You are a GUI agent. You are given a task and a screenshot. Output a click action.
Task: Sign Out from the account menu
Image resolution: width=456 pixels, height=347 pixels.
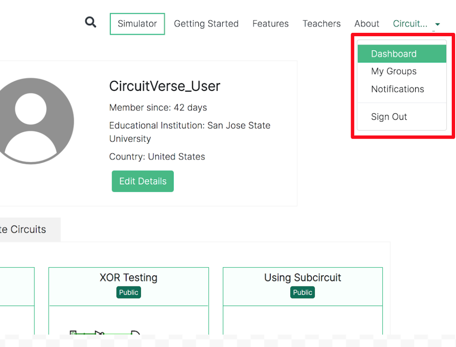(x=389, y=117)
